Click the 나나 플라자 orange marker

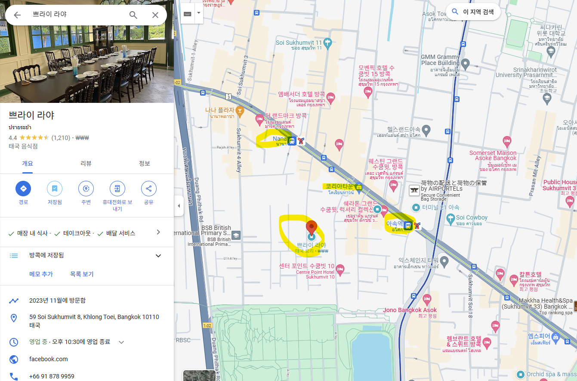pos(240,112)
